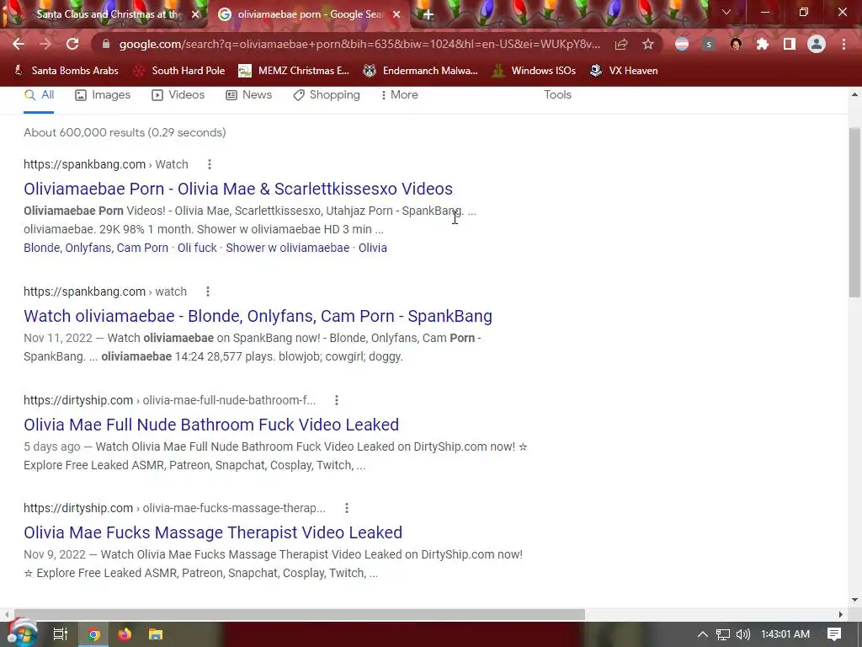Open the Windows Start menu

(22, 634)
